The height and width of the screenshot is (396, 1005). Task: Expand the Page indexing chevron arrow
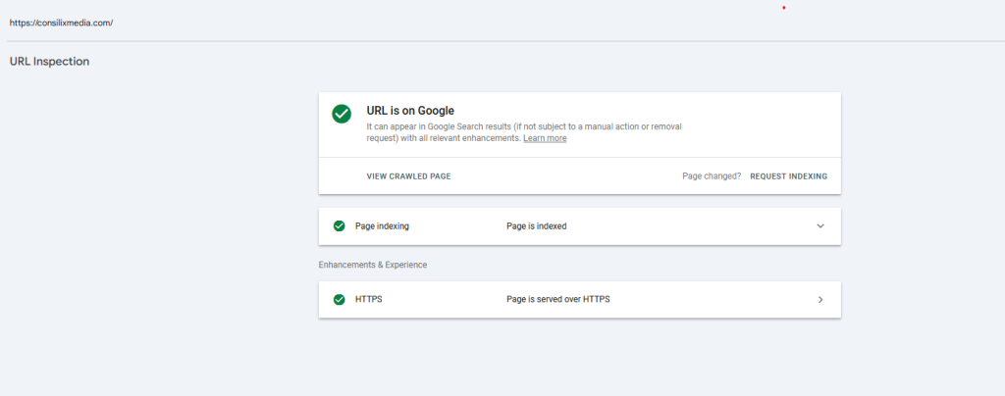820,225
